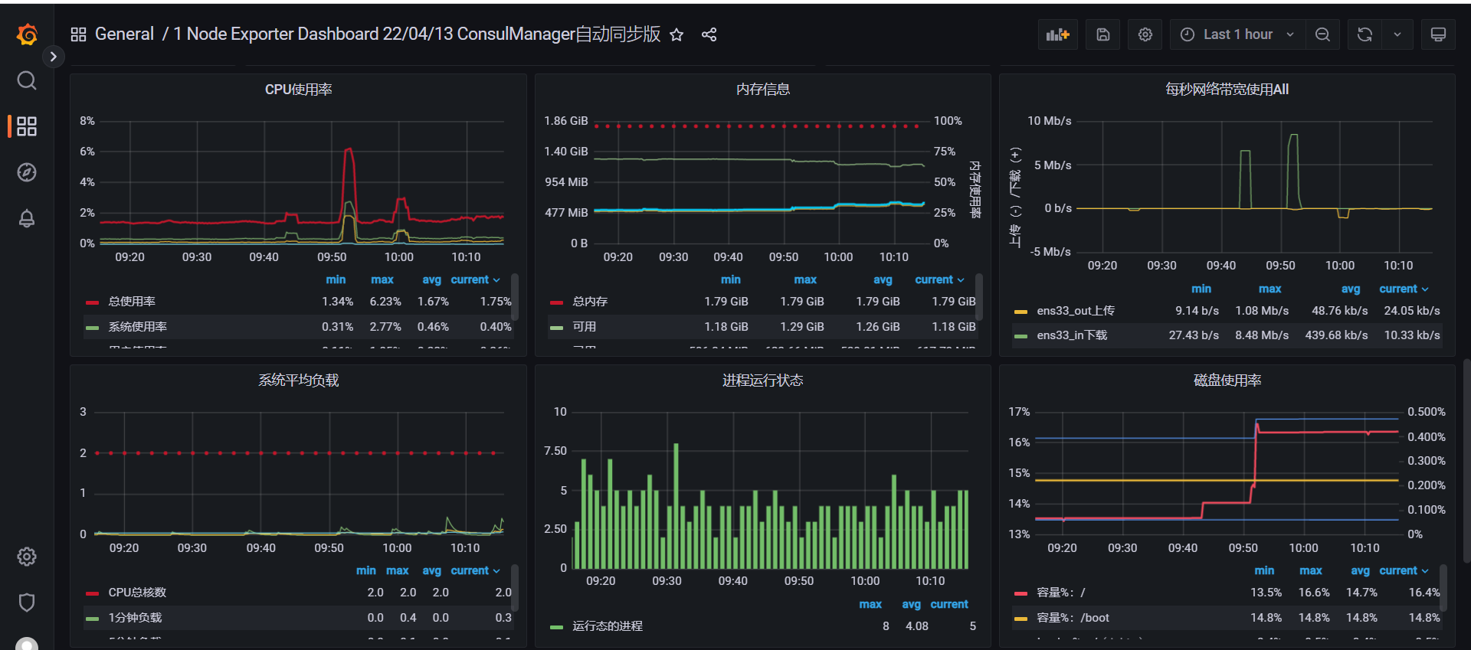Open the General folder link
The width and height of the screenshot is (1471, 650).
124,34
